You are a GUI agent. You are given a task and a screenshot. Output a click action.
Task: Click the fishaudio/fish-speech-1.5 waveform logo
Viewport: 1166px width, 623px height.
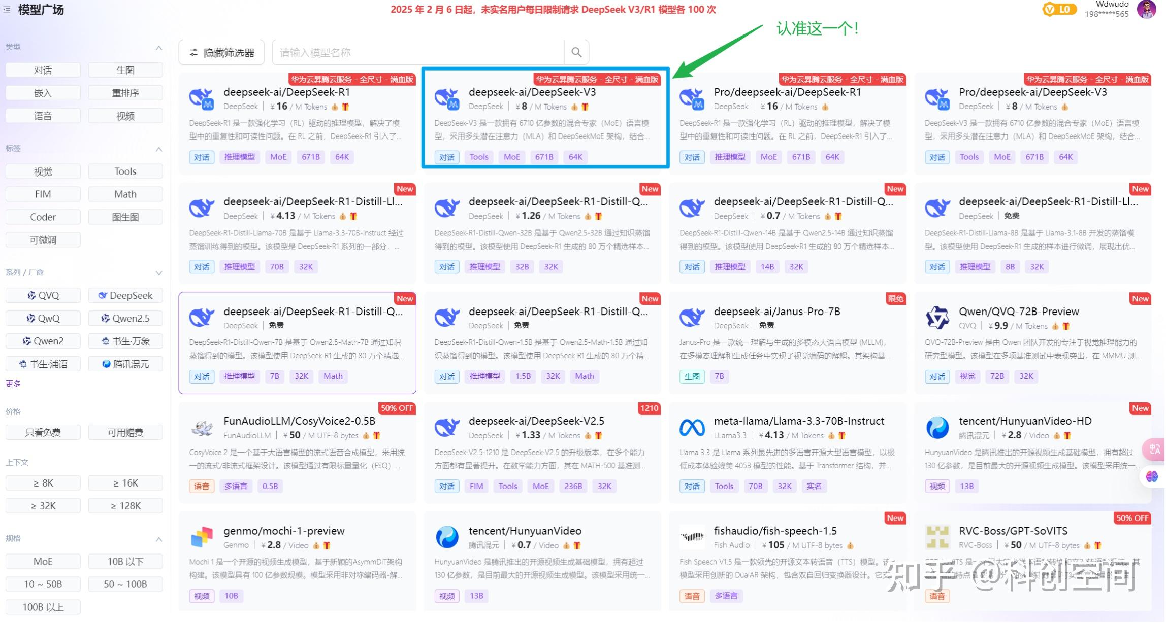(x=692, y=537)
